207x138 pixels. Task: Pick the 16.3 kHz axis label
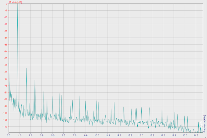coord(152,135)
